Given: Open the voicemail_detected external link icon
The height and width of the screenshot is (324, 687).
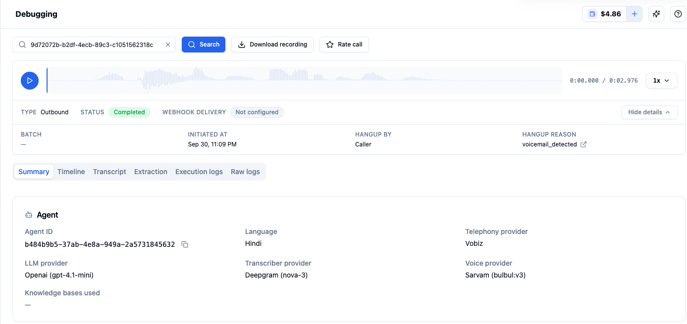Looking at the screenshot, I should [583, 144].
